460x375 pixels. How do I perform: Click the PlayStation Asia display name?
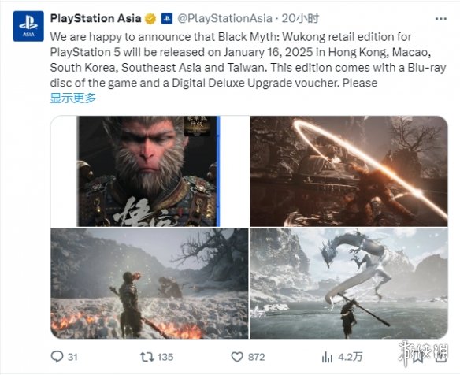[x=95, y=18]
